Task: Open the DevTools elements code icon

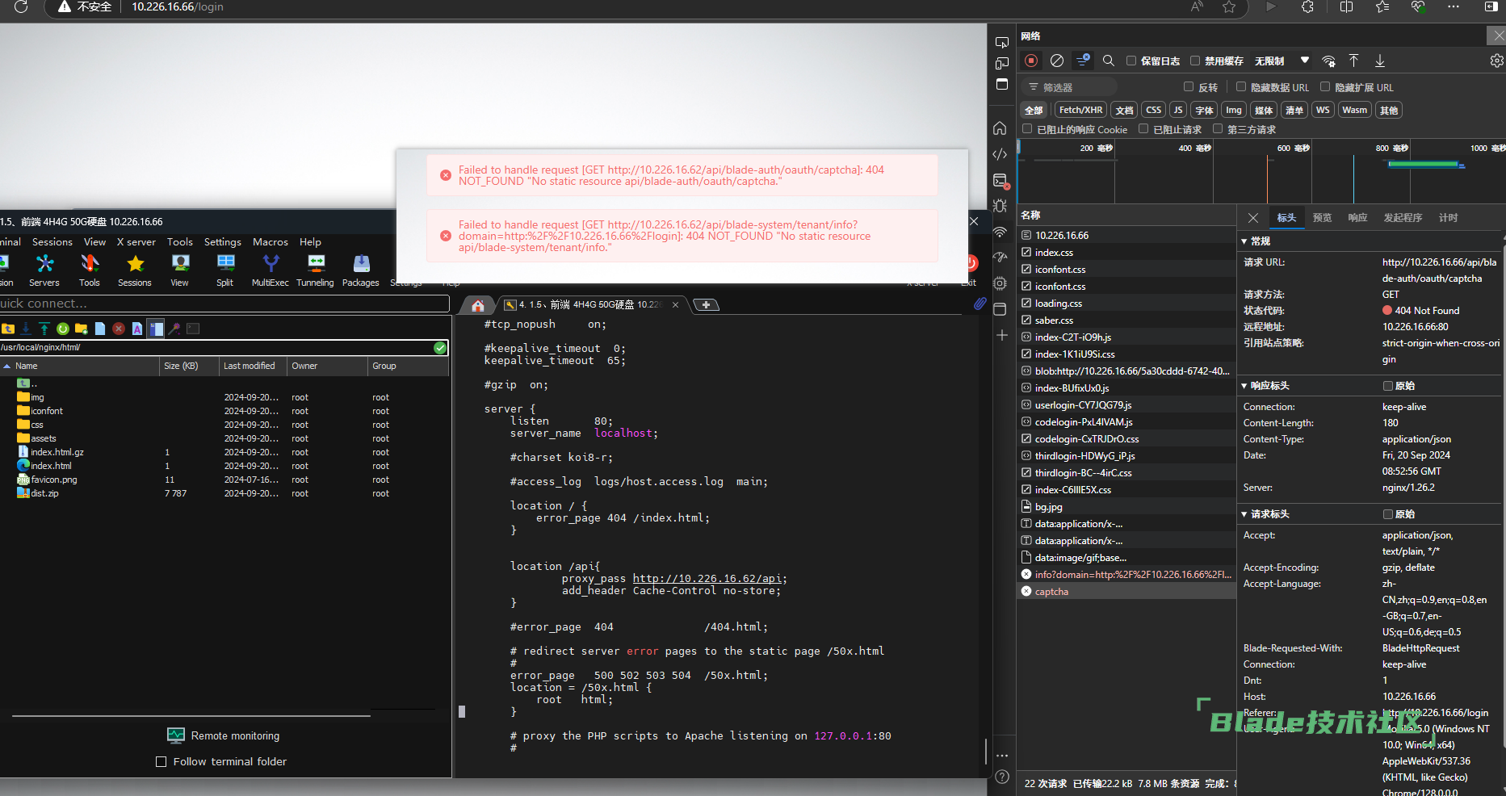Action: coord(1000,154)
